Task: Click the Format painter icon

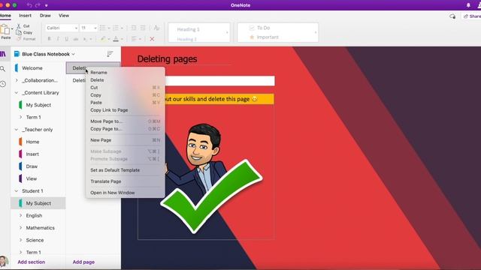Action: click(19, 39)
